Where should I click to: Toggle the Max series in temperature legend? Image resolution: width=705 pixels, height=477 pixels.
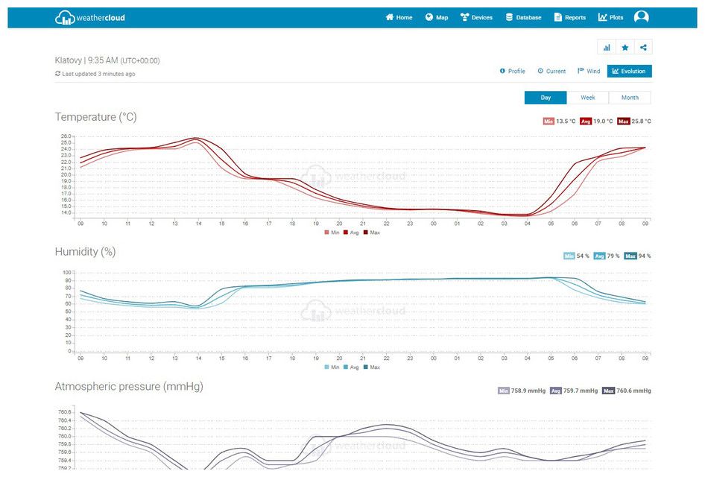pos(370,233)
